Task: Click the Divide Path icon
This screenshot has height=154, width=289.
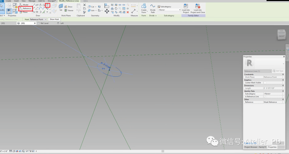Action: 153,8
